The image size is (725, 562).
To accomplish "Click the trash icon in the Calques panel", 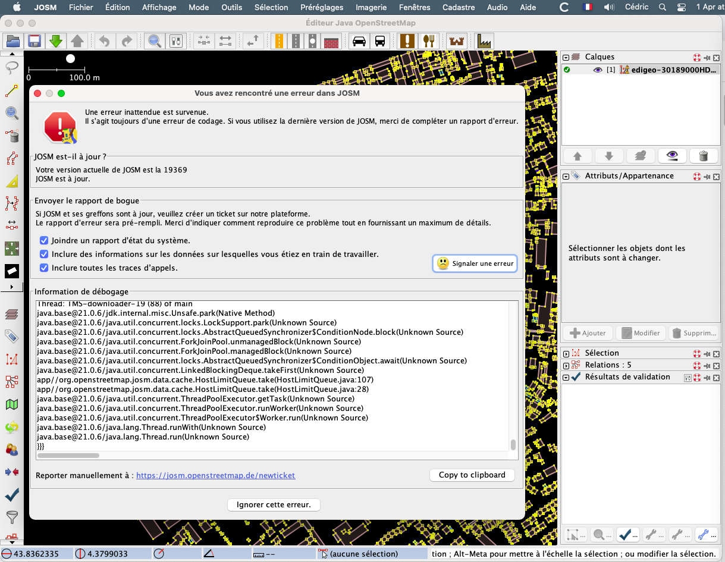I will click(x=704, y=156).
